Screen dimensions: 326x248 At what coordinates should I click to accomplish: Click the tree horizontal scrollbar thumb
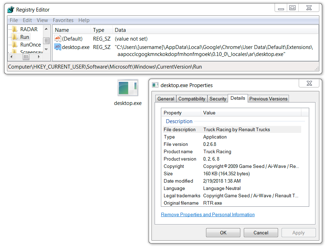[x=26, y=57]
